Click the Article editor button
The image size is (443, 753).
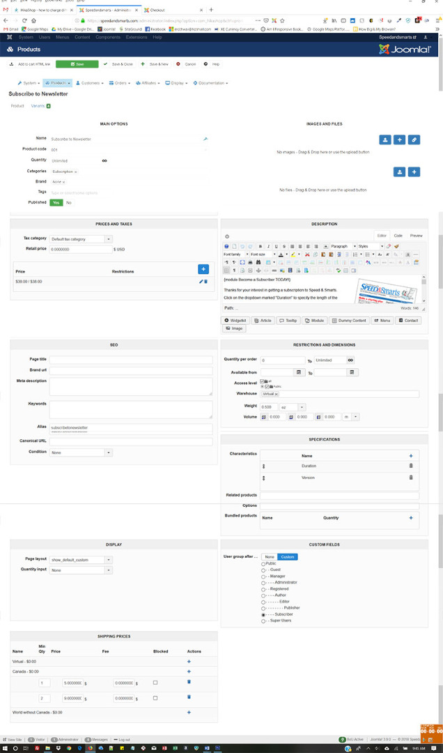tap(263, 320)
